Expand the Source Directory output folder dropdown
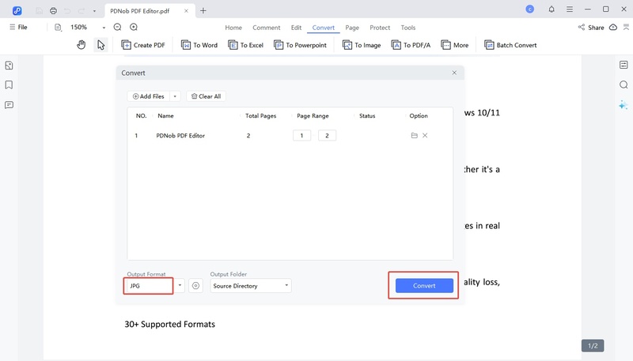This screenshot has width=633, height=361. [286, 285]
